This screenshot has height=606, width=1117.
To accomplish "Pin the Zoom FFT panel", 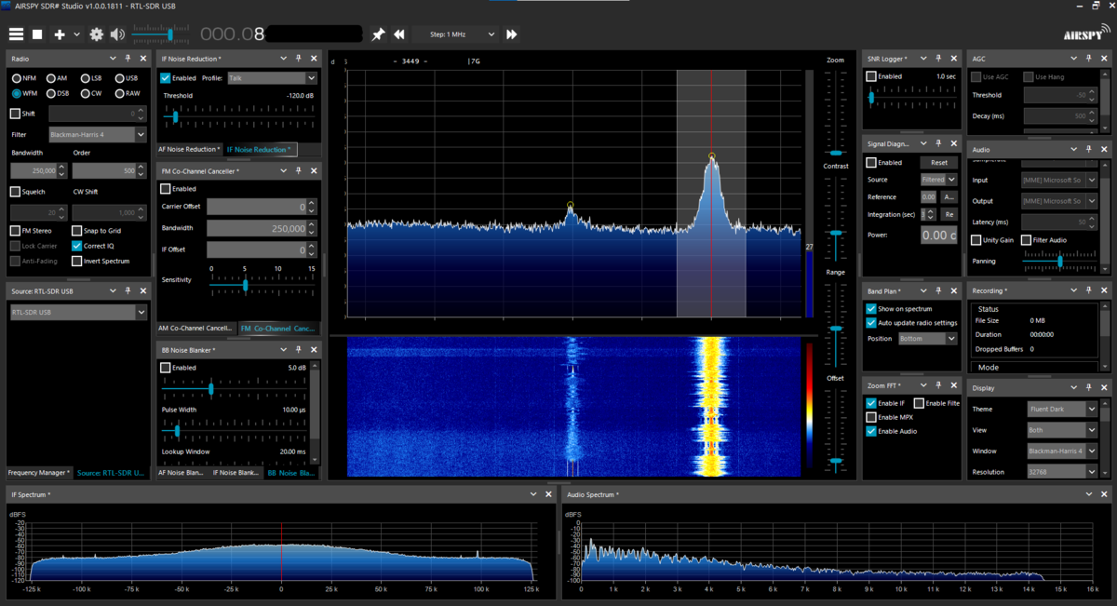I will pos(938,385).
